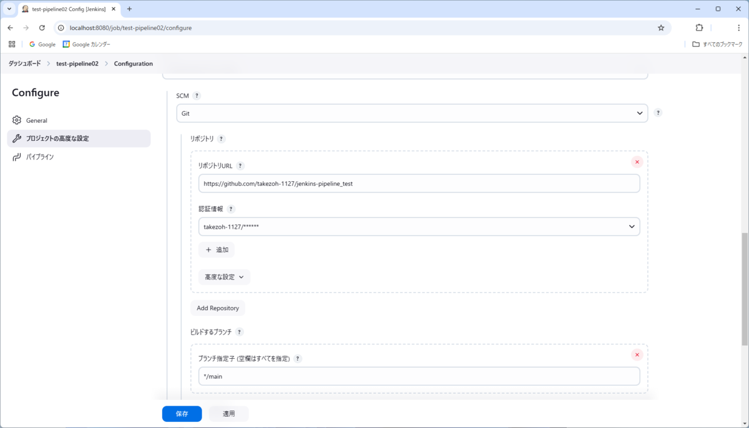Select パイプライン in sidebar
The width and height of the screenshot is (749, 428).
tap(79, 157)
